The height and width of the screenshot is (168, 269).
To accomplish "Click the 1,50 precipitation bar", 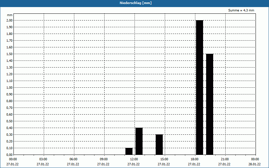I will coord(209,104).
